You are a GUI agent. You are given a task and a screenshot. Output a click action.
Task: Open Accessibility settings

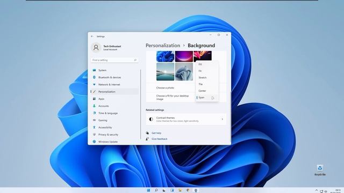pyautogui.click(x=114, y=128)
